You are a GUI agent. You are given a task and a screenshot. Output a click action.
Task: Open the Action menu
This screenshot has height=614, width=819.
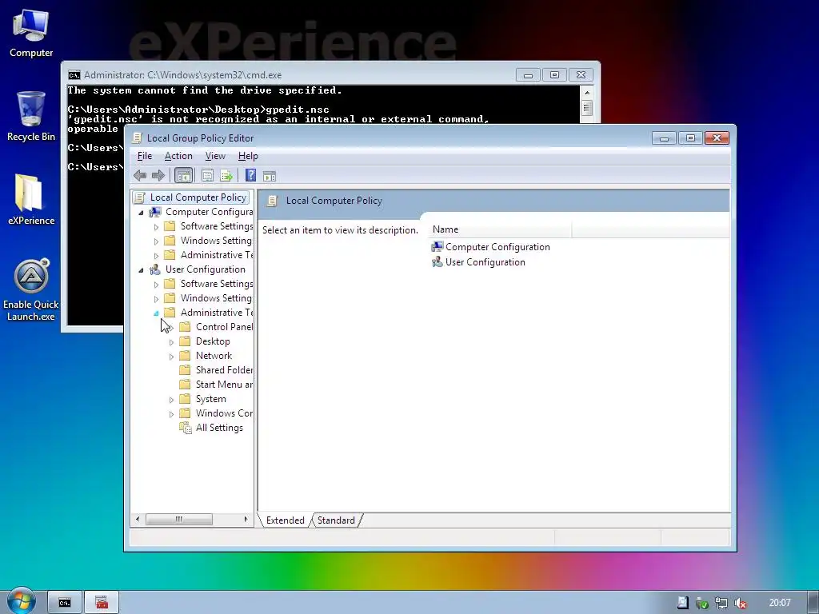178,156
